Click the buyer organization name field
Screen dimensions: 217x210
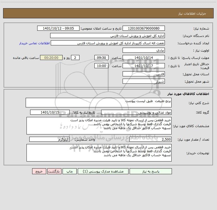pos(107,36)
